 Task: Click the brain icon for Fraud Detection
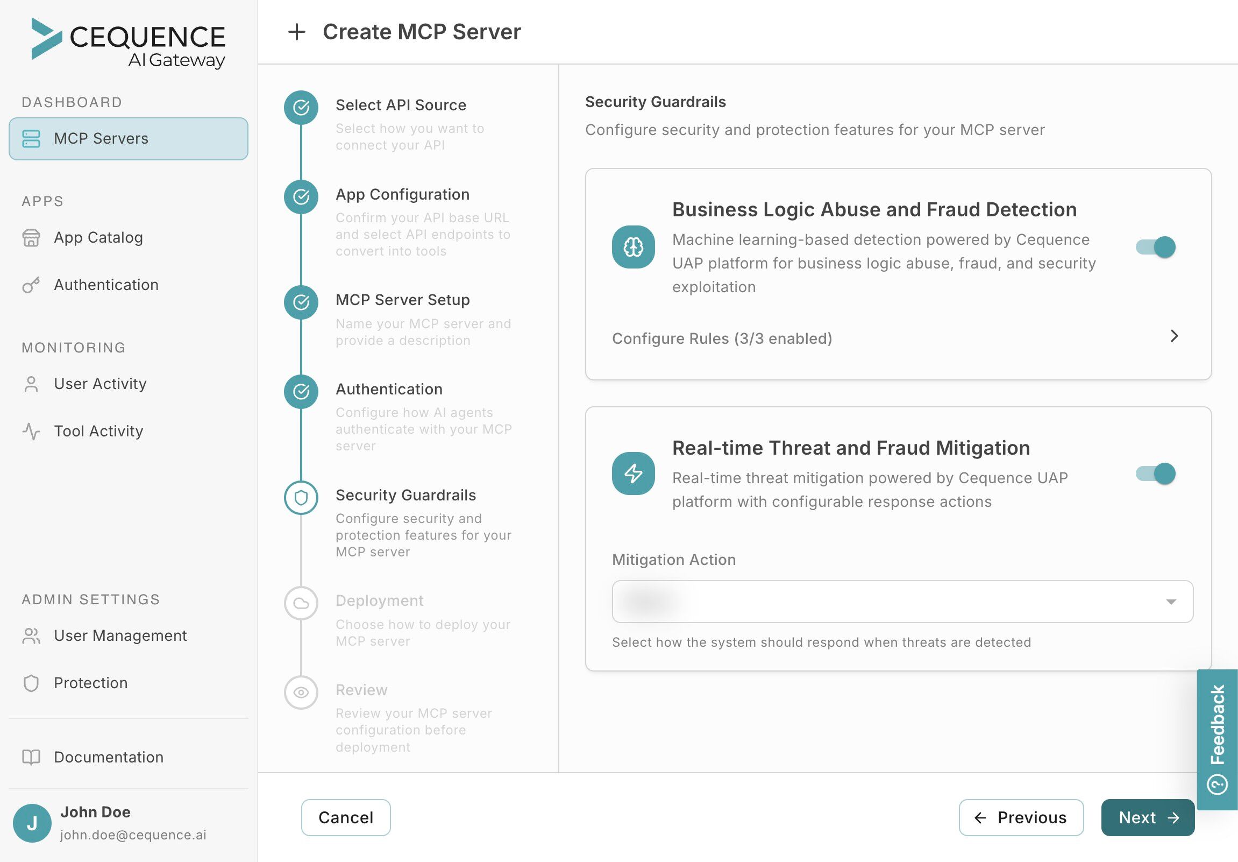point(633,247)
